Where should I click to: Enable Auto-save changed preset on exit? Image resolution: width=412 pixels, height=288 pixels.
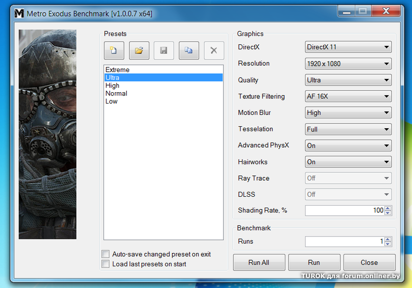[x=106, y=254]
